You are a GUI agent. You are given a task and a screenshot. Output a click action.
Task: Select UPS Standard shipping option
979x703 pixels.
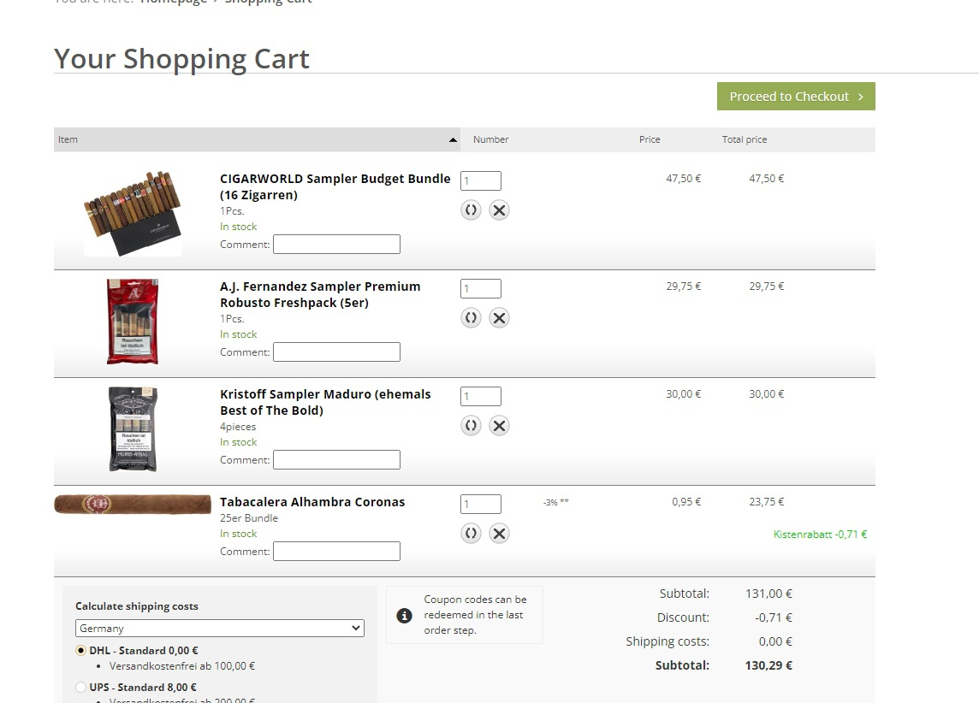80,688
